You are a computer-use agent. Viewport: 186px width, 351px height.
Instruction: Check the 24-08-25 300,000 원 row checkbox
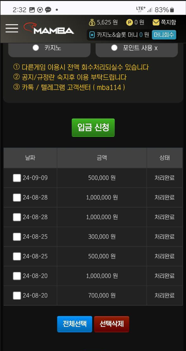click(17, 237)
